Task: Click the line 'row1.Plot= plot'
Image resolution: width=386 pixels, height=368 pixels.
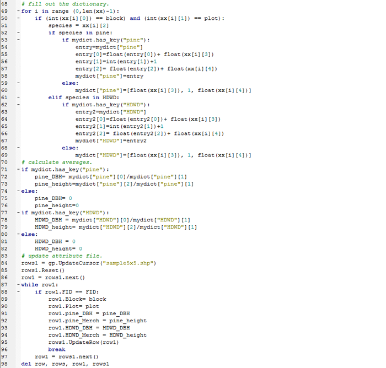Action: click(x=74, y=306)
